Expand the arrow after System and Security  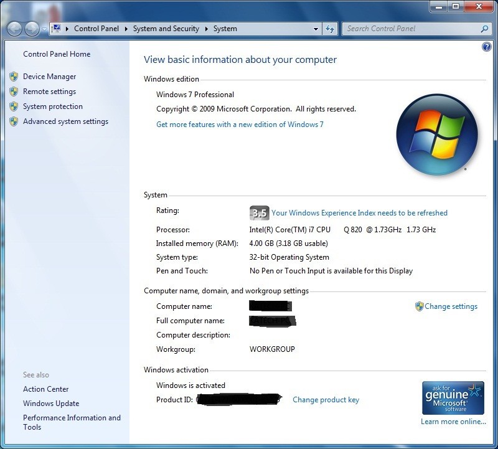[x=207, y=29]
